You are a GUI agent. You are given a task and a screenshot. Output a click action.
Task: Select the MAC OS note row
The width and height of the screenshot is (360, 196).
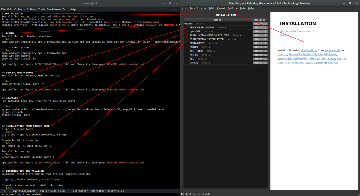[218, 55]
